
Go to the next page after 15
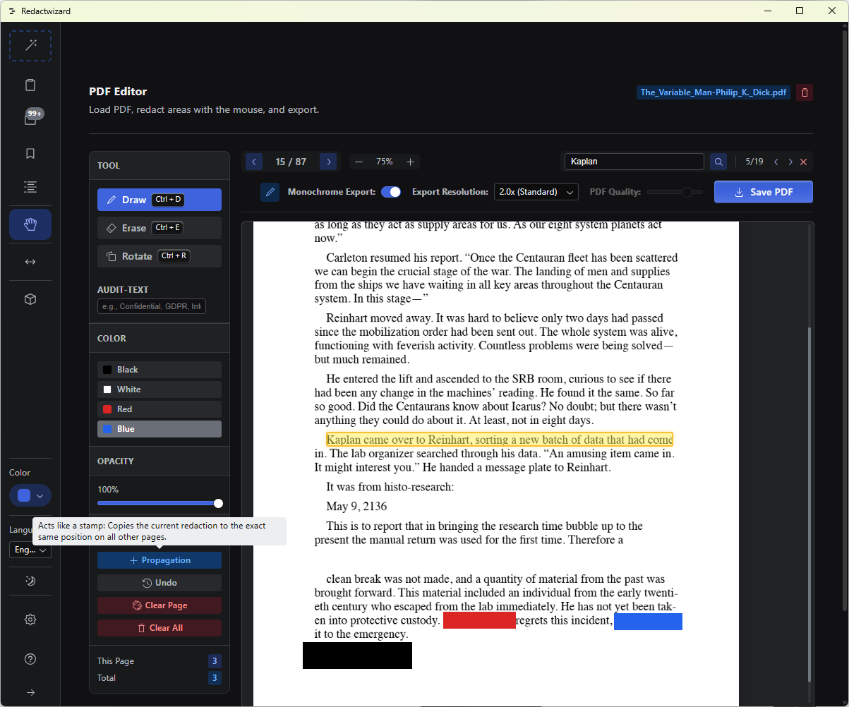click(x=328, y=162)
